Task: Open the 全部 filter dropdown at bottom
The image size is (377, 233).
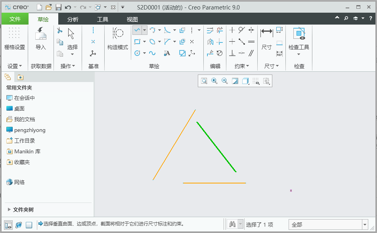Action: click(x=365, y=224)
